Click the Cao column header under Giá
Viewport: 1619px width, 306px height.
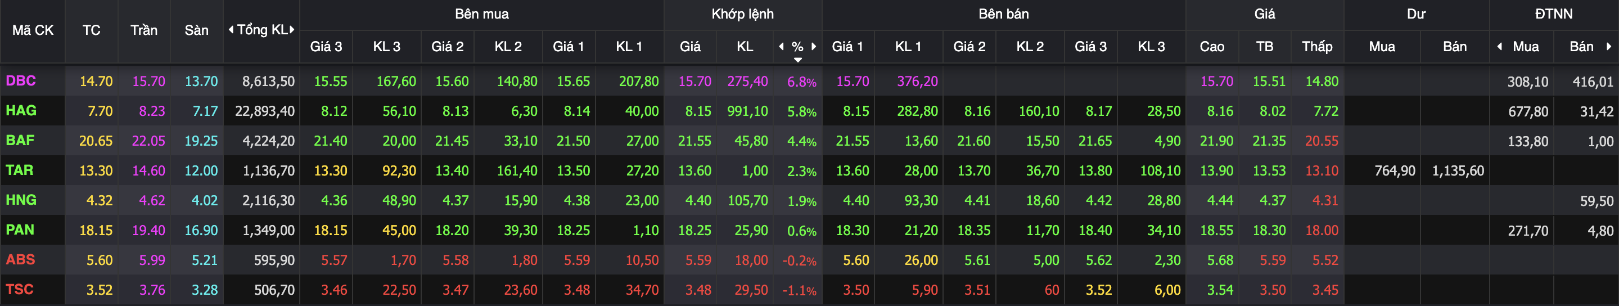1212,47
